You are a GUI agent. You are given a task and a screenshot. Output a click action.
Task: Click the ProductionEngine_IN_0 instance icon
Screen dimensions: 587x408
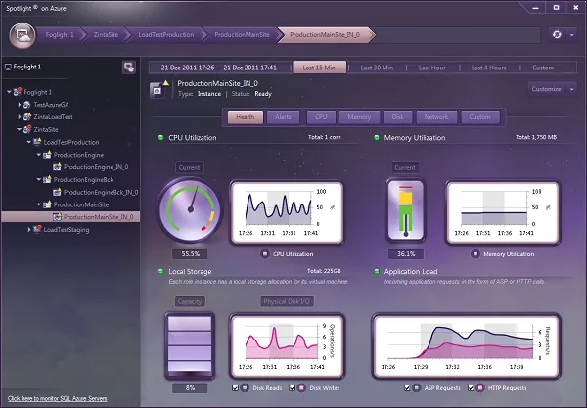click(x=57, y=167)
